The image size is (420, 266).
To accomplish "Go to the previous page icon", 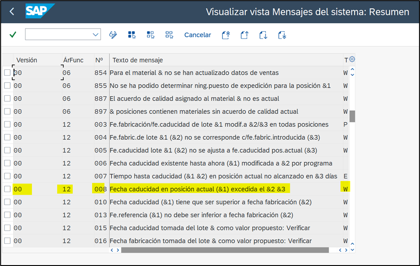I will 244,35.
